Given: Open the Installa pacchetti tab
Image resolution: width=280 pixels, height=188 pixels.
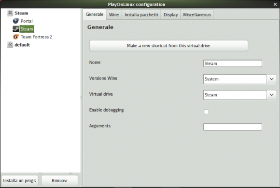Looking at the screenshot, I should pos(141,15).
